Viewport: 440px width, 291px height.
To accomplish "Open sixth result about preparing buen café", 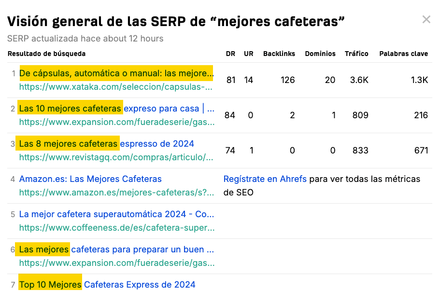I will click(x=116, y=249).
